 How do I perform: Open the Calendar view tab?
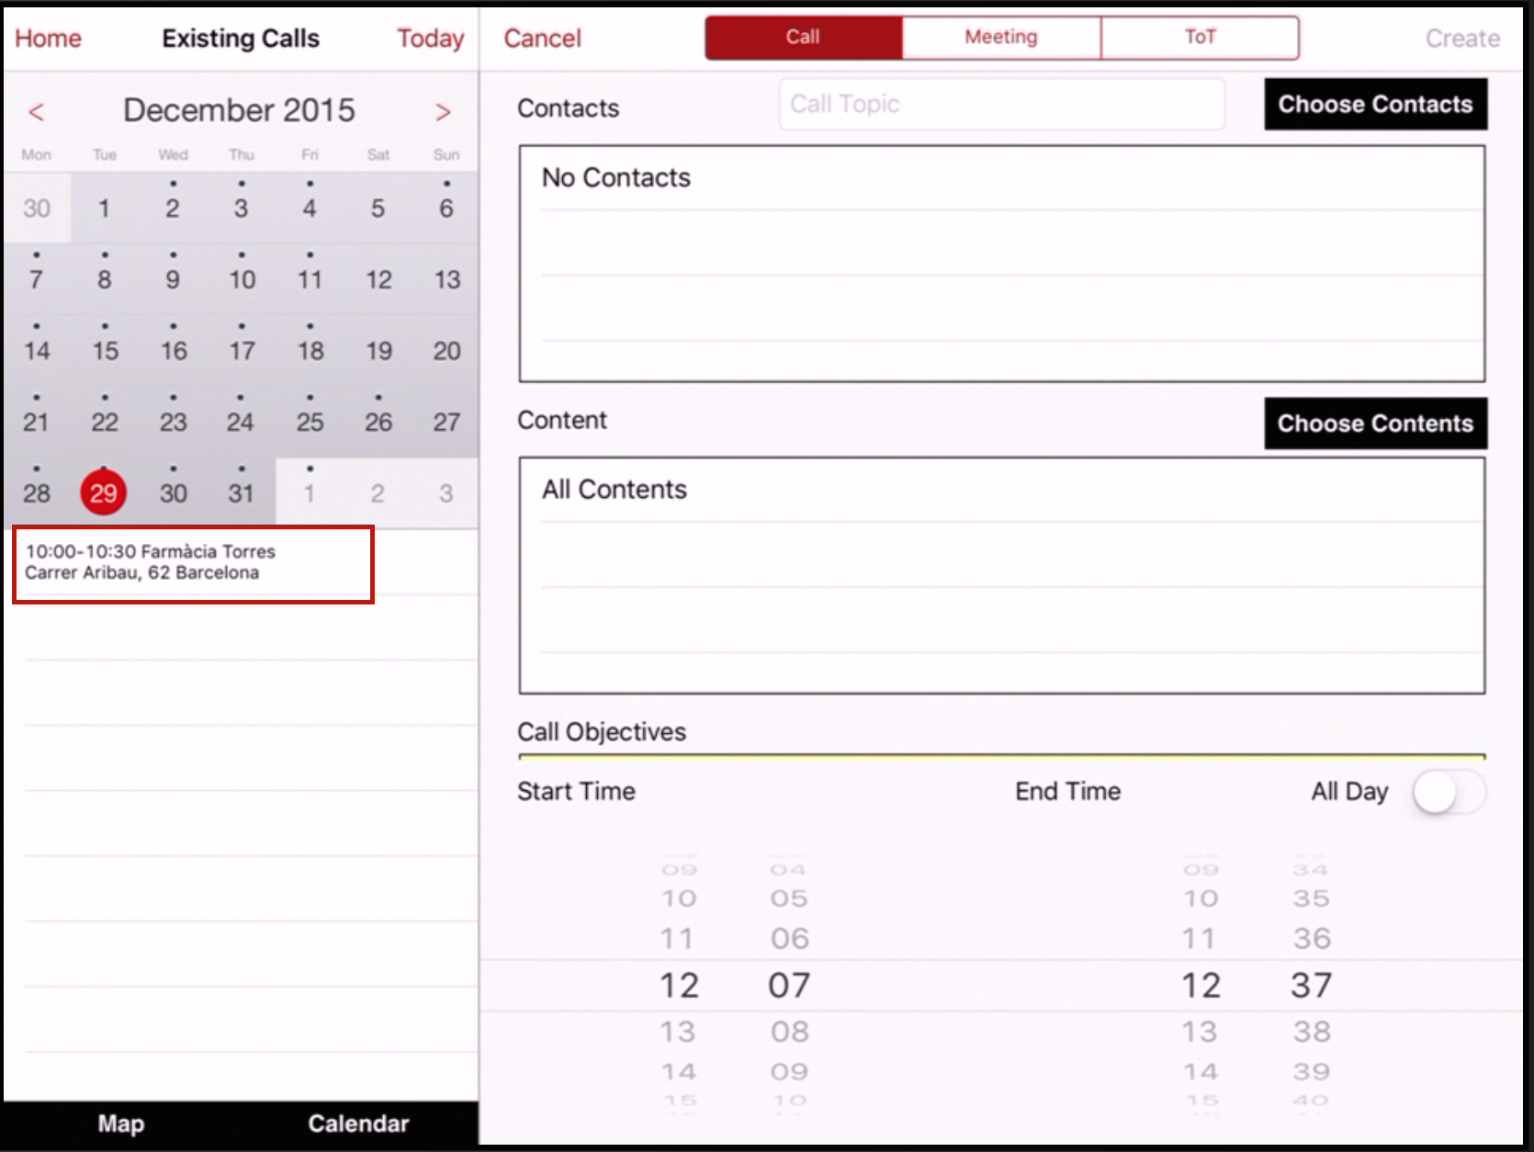pos(358,1124)
